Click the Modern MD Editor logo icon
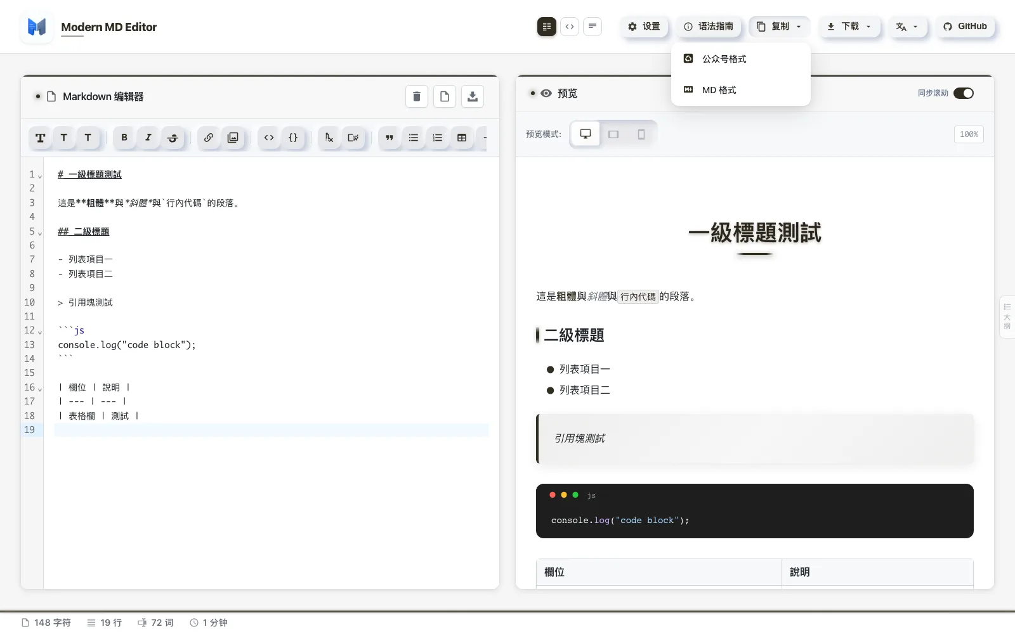 point(37,27)
